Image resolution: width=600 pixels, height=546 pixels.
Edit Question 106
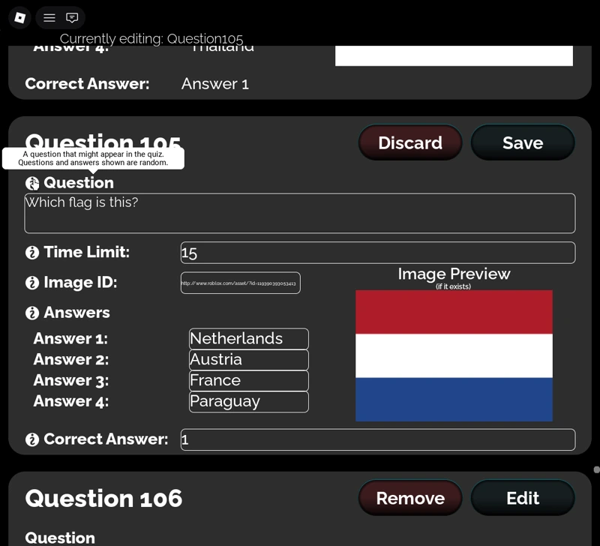pos(523,498)
